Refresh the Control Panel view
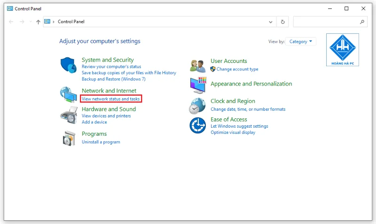The image size is (376, 224). point(283,22)
